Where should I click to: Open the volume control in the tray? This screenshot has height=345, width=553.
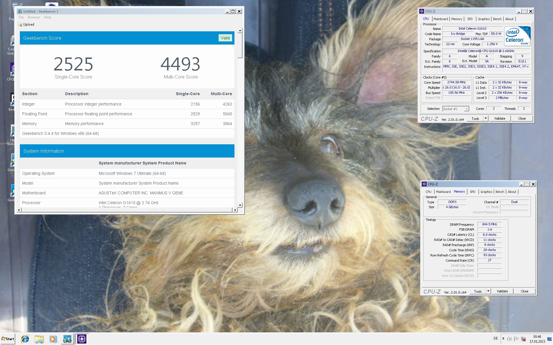[510, 339]
